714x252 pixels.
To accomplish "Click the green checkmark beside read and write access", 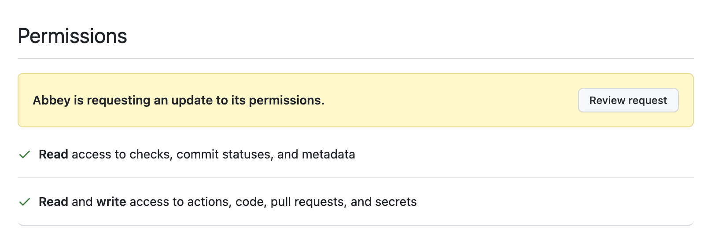I will pos(25,202).
